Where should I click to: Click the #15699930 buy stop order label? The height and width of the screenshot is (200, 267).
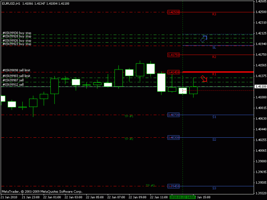click(x=17, y=33)
